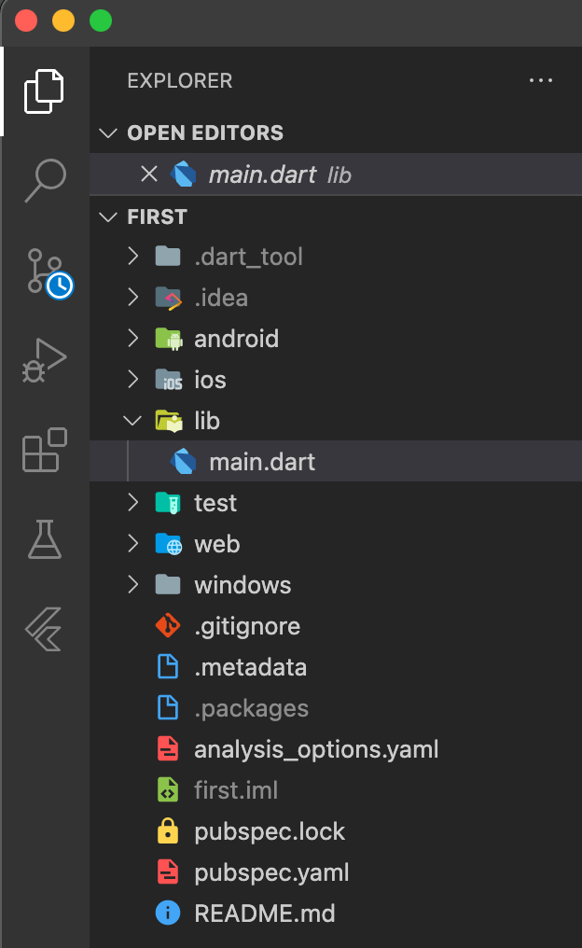Open the Extensions view
582x948 pixels.
click(x=44, y=450)
